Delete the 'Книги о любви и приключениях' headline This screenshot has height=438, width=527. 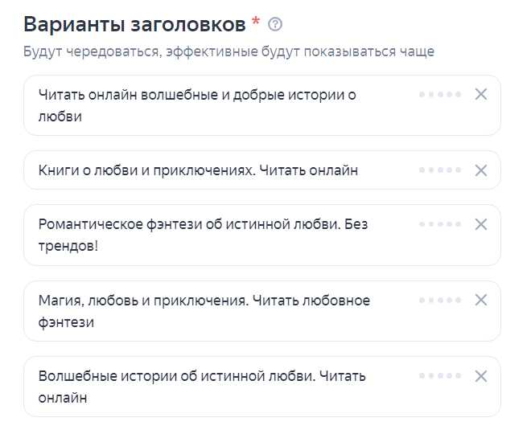click(481, 170)
